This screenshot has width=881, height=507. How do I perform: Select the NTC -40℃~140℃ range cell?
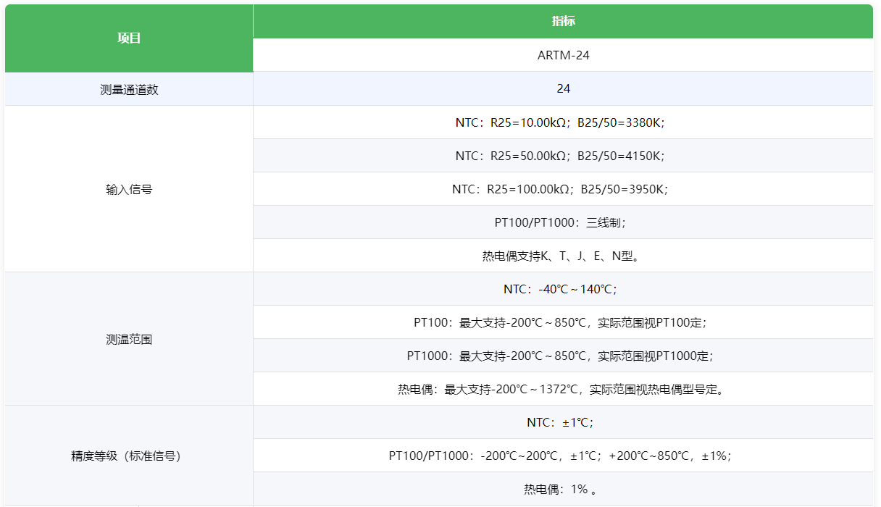coord(563,289)
